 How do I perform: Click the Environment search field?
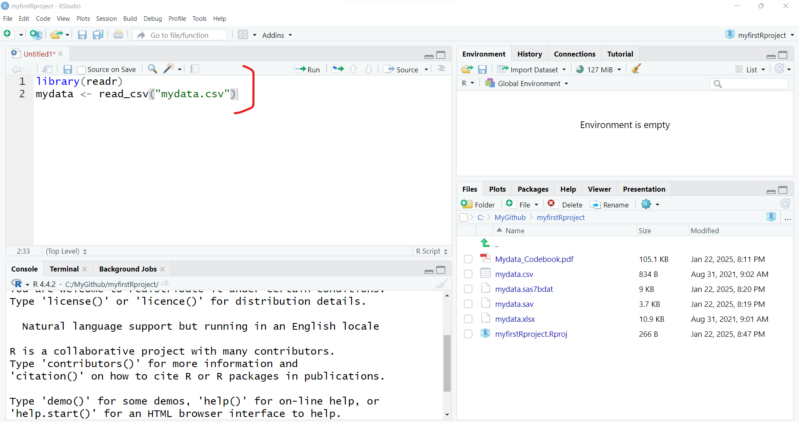[x=749, y=84]
